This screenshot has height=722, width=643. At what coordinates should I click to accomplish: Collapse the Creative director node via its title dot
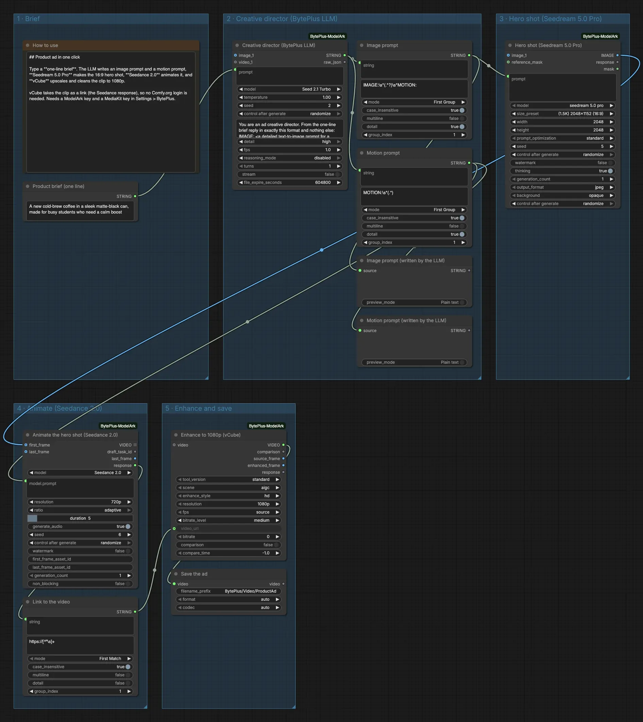pos(237,45)
